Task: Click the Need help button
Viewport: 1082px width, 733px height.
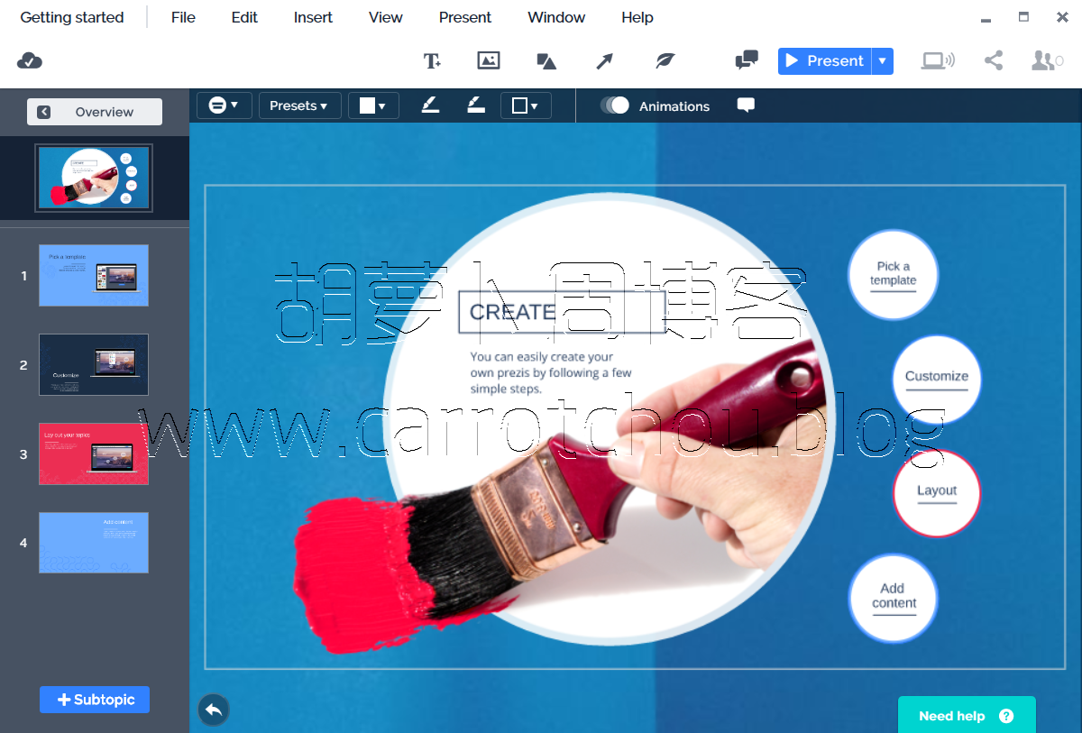Action: point(967,716)
